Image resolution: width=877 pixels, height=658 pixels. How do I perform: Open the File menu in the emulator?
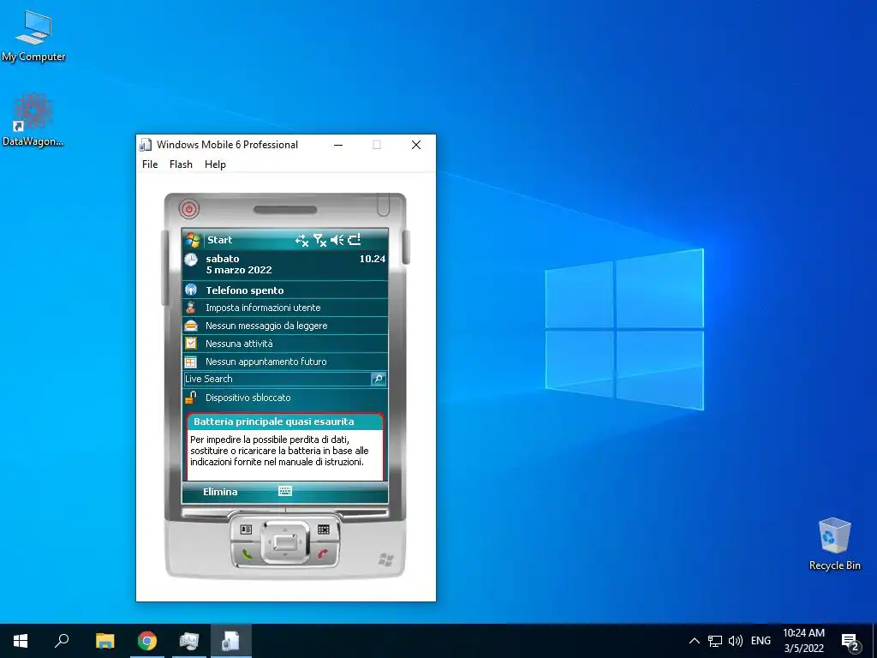pos(150,164)
